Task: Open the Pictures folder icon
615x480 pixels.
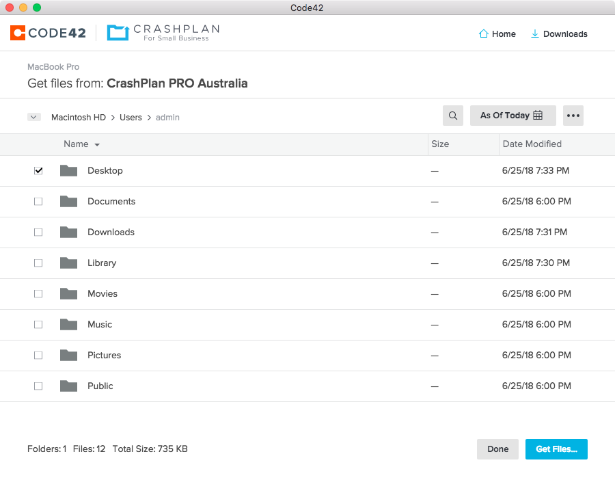Action: coord(68,355)
